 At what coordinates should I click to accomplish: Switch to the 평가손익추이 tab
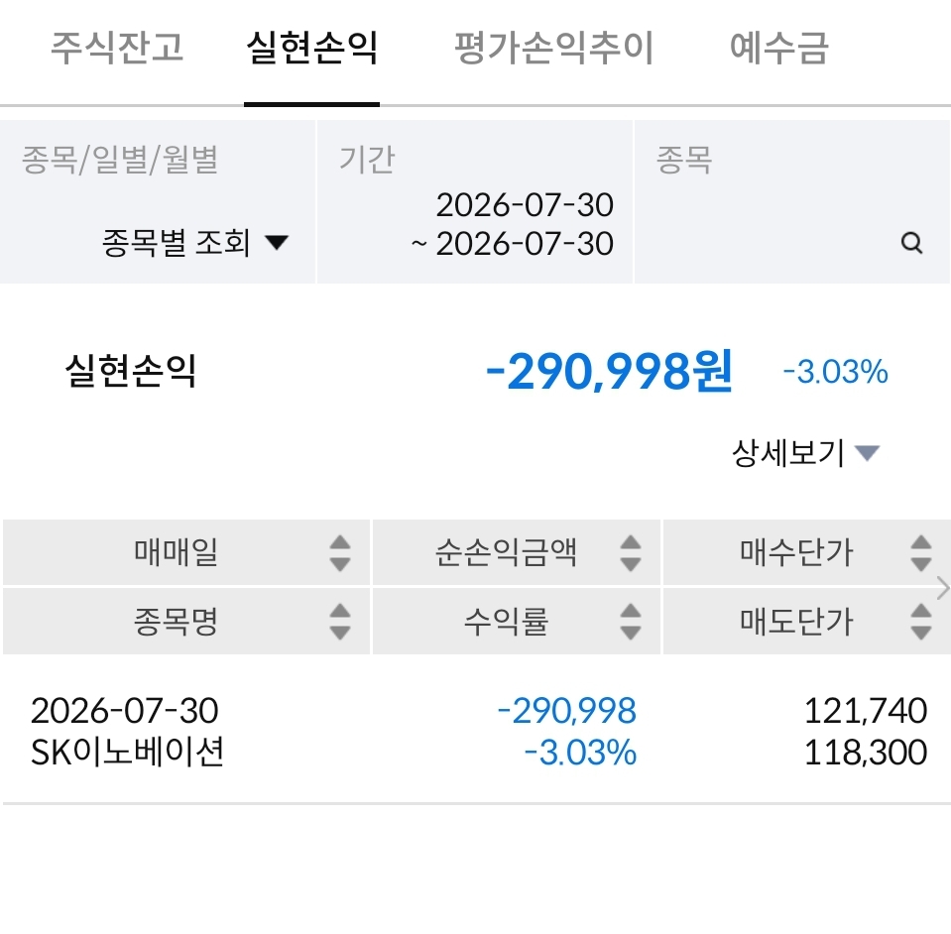[x=553, y=48]
